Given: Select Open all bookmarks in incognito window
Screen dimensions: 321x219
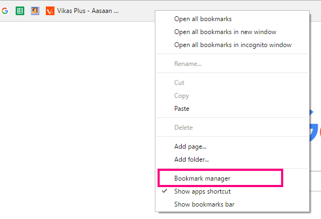Looking at the screenshot, I should coord(232,45).
